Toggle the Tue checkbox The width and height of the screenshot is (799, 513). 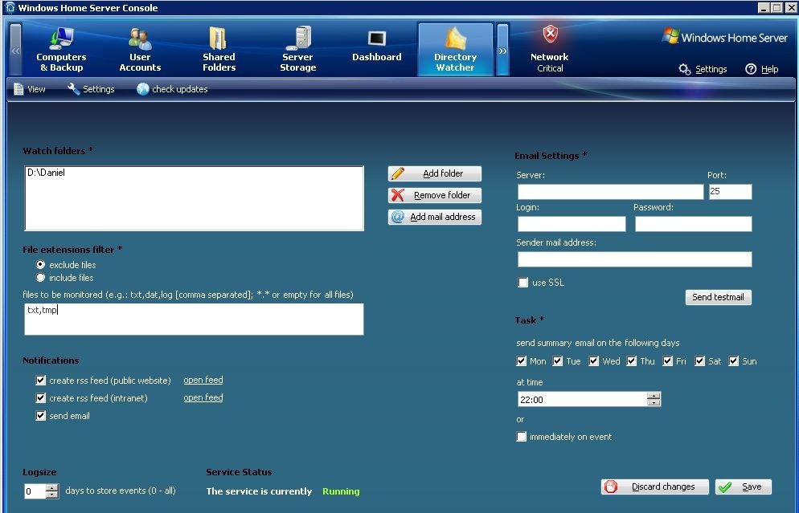click(558, 361)
